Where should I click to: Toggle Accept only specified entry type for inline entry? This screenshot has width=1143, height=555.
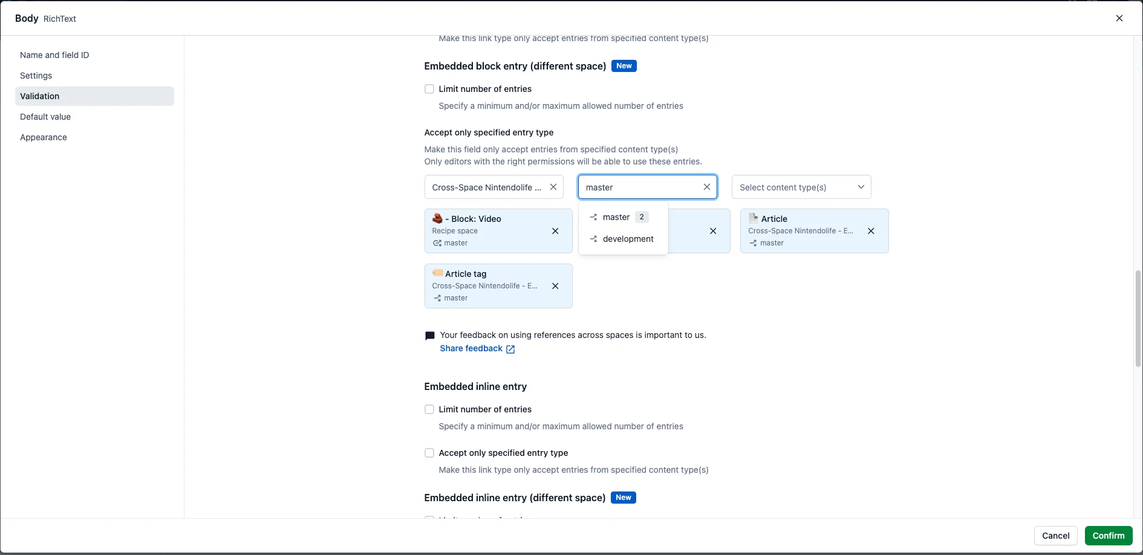click(x=429, y=453)
